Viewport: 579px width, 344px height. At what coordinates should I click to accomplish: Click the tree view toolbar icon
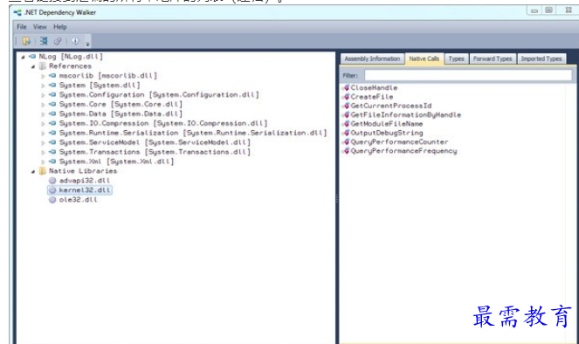[44, 41]
